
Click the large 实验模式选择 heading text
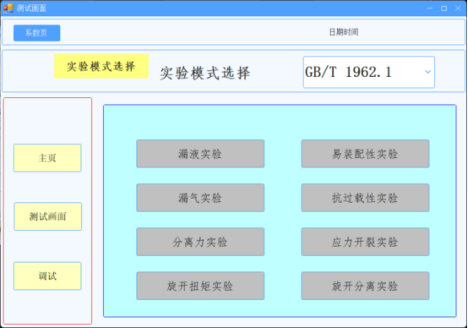(205, 73)
